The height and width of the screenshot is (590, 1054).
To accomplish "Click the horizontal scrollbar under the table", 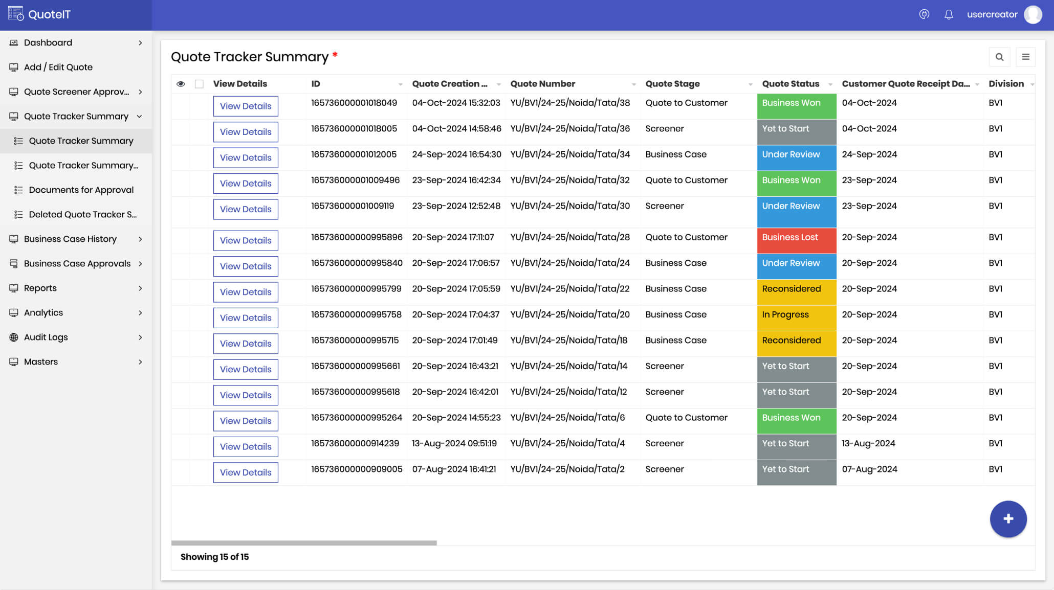I will coord(304,542).
